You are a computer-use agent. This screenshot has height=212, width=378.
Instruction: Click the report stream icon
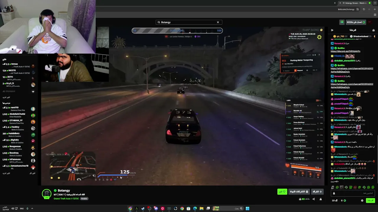click(321, 199)
